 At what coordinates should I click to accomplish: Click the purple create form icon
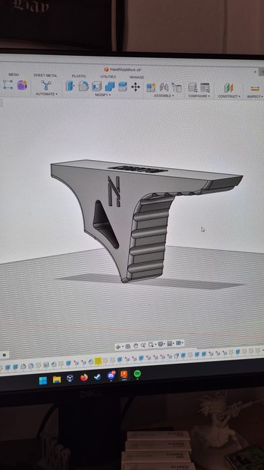(x=22, y=85)
